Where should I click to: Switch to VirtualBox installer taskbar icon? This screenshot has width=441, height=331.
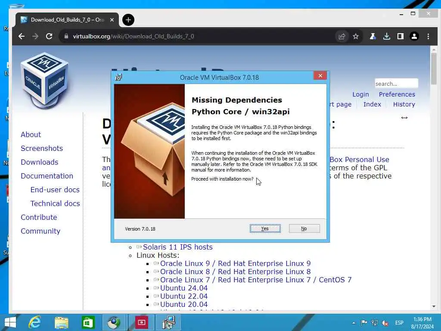pos(169,322)
